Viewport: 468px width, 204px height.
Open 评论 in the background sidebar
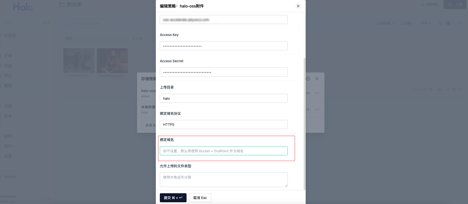point(8,76)
